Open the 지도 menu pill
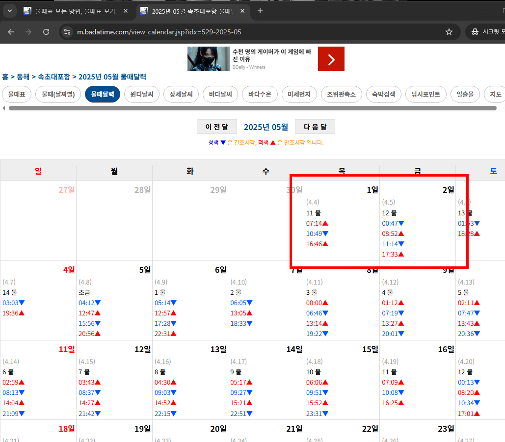Screen dimensions: 505x442 (x=495, y=94)
